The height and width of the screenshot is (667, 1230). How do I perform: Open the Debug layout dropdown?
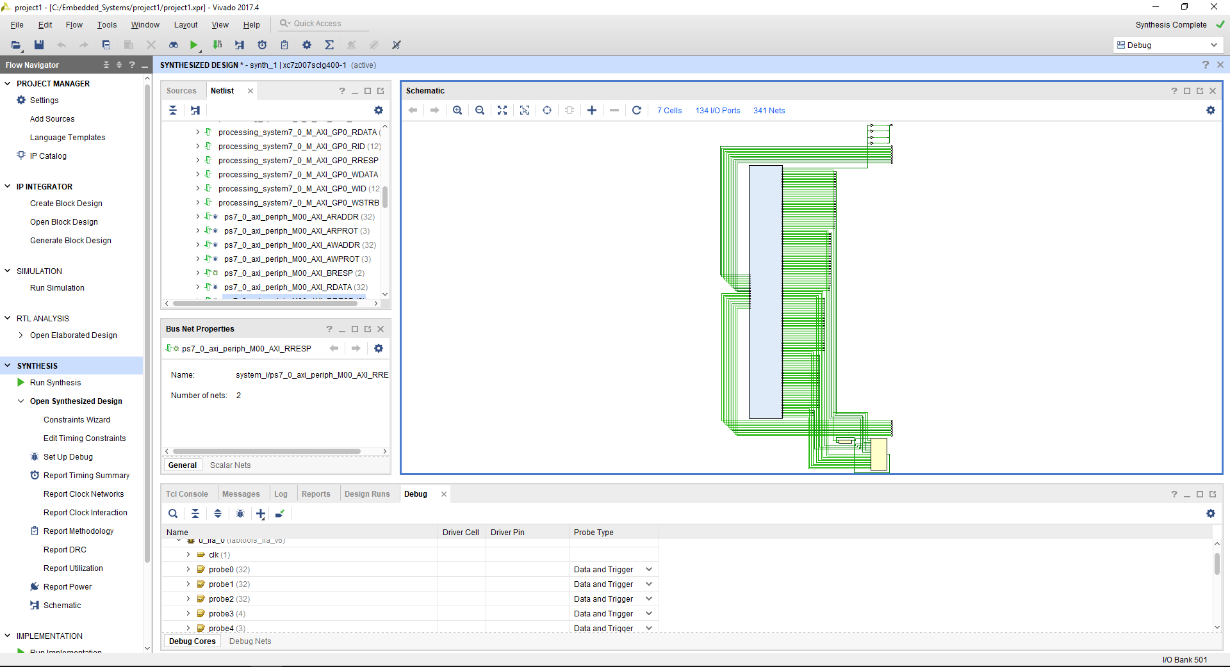(1168, 45)
